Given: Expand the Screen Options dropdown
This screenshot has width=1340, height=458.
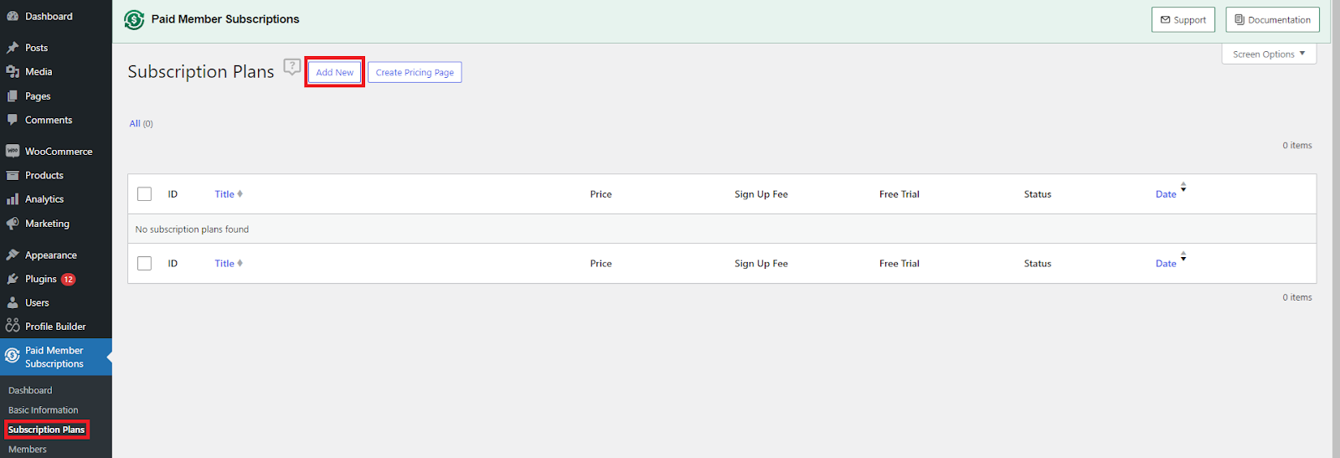Looking at the screenshot, I should tap(1269, 54).
